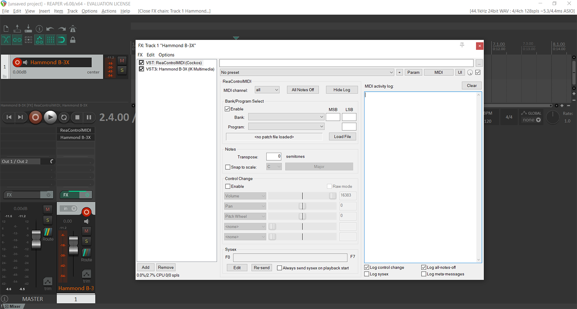Viewport: 577px width, 309px height.
Task: Enable Control Change checkbox
Action: [x=228, y=186]
